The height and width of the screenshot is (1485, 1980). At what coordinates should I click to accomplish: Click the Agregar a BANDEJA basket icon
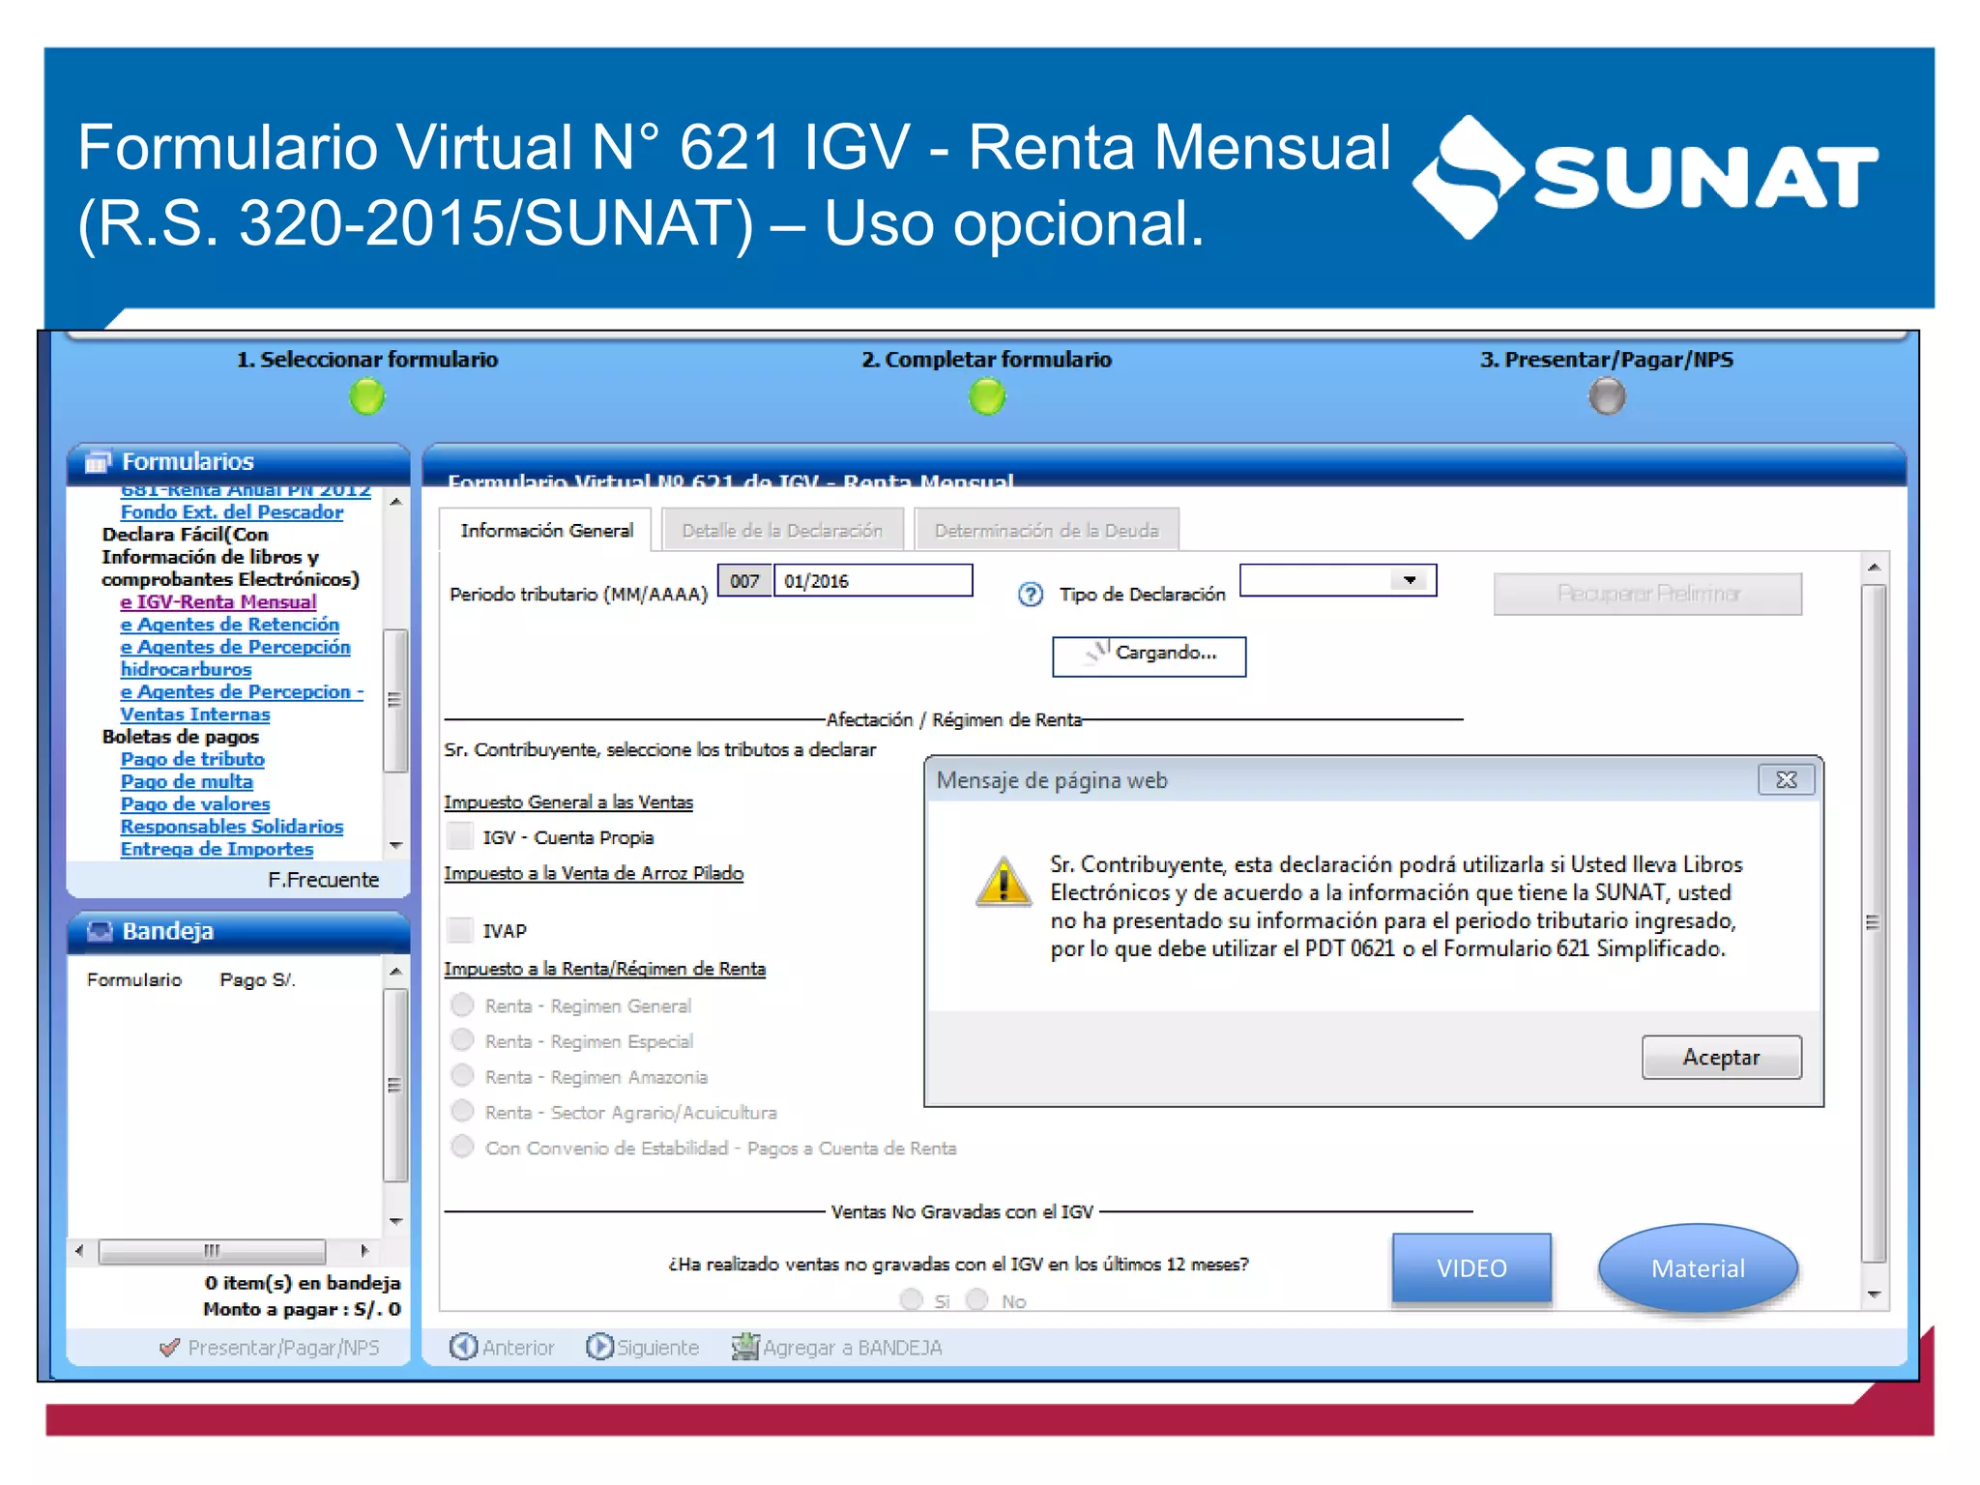point(745,1347)
